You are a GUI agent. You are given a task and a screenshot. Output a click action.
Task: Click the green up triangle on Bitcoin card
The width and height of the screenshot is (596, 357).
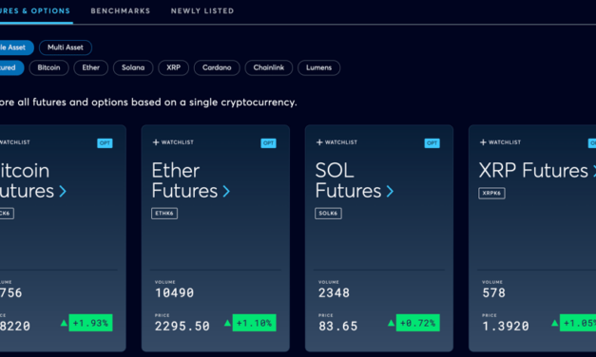(64, 323)
